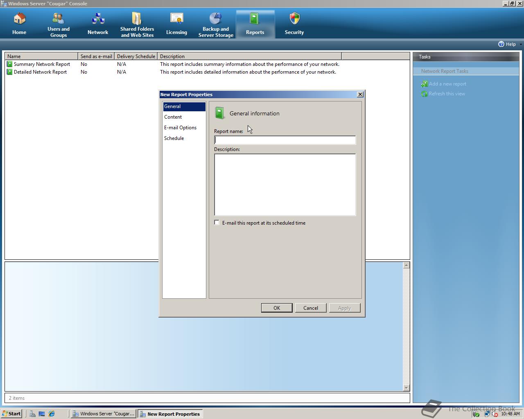
Task: Click the network tray icon
Action: pos(487,414)
